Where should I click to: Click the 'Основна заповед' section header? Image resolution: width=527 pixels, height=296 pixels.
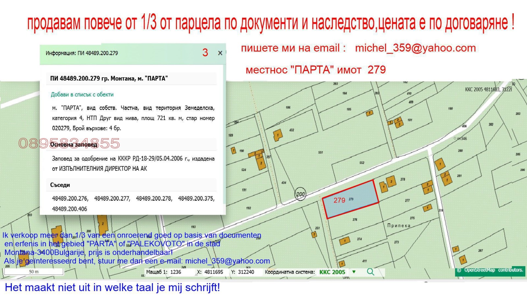pyautogui.click(x=74, y=144)
